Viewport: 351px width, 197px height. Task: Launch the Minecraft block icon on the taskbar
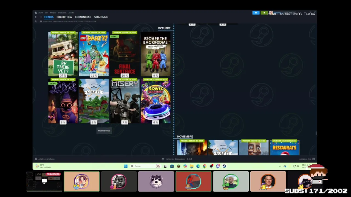tap(179, 166)
